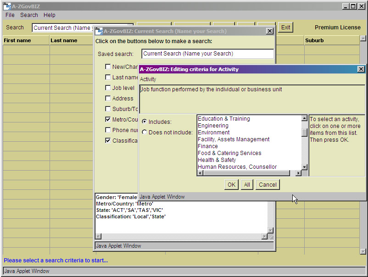This screenshot has height=277, width=368.
Task: Click activity list scroll up arrow
Action: click(304, 118)
